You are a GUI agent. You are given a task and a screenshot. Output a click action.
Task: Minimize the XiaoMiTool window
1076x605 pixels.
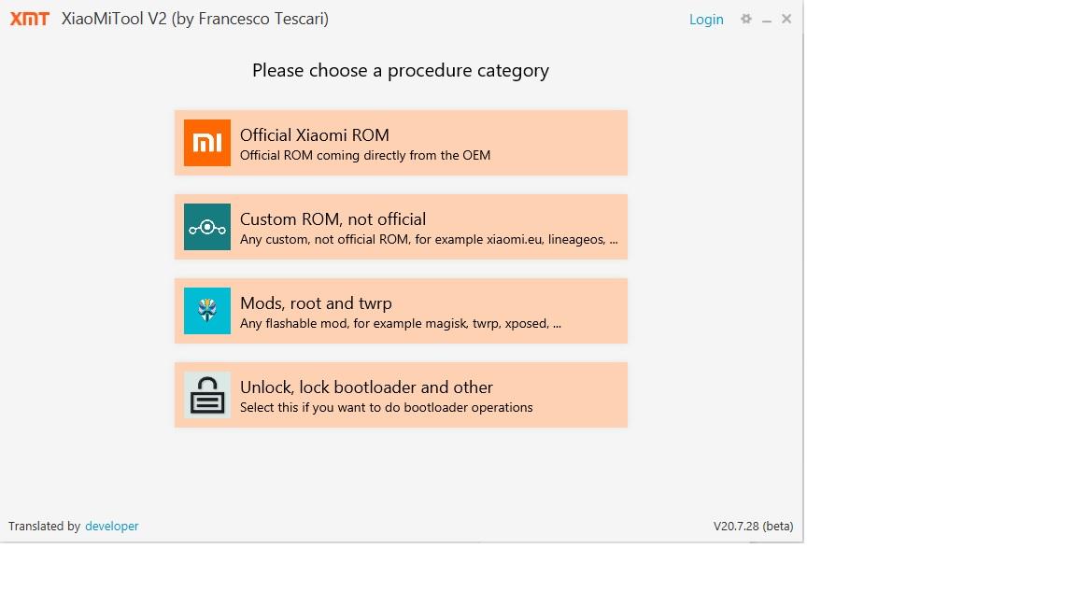[766, 20]
